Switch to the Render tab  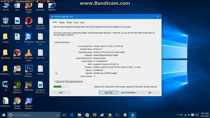click(69, 23)
